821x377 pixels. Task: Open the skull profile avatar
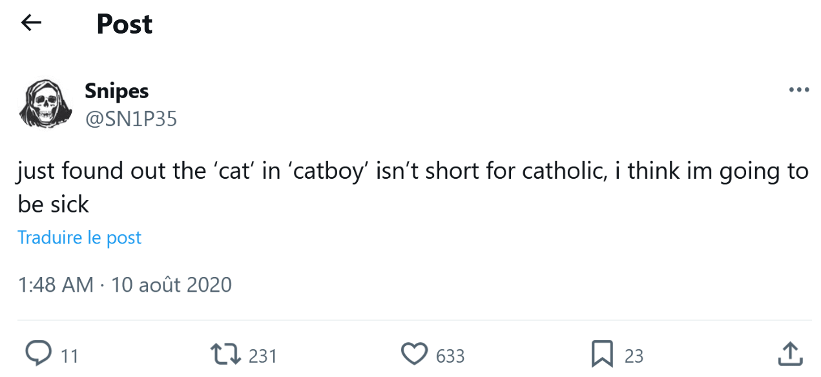pos(44,103)
